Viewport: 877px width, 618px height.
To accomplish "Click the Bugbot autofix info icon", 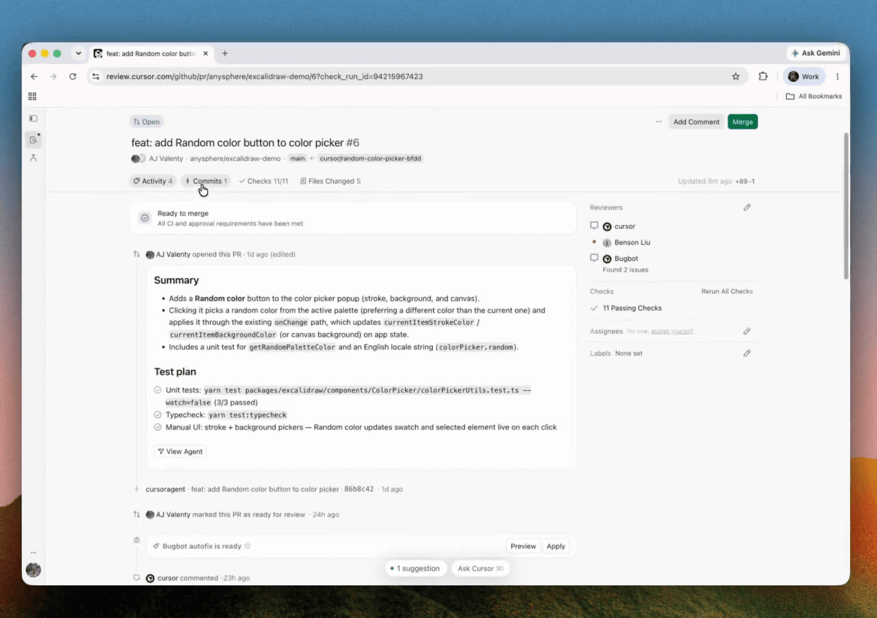I will [x=247, y=546].
